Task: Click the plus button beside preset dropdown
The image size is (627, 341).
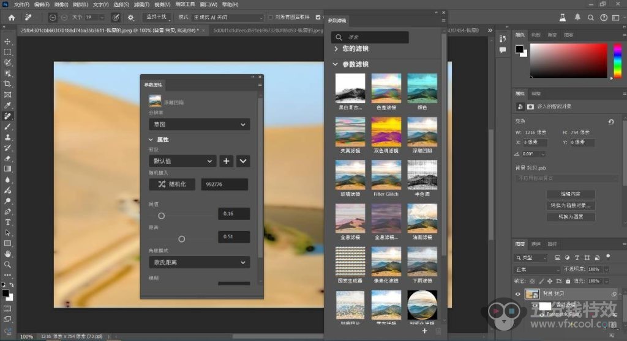Action: click(x=227, y=161)
